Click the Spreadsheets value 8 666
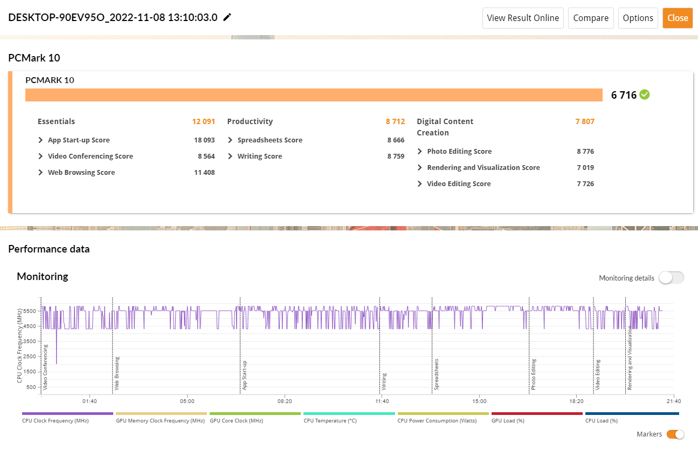 click(396, 140)
